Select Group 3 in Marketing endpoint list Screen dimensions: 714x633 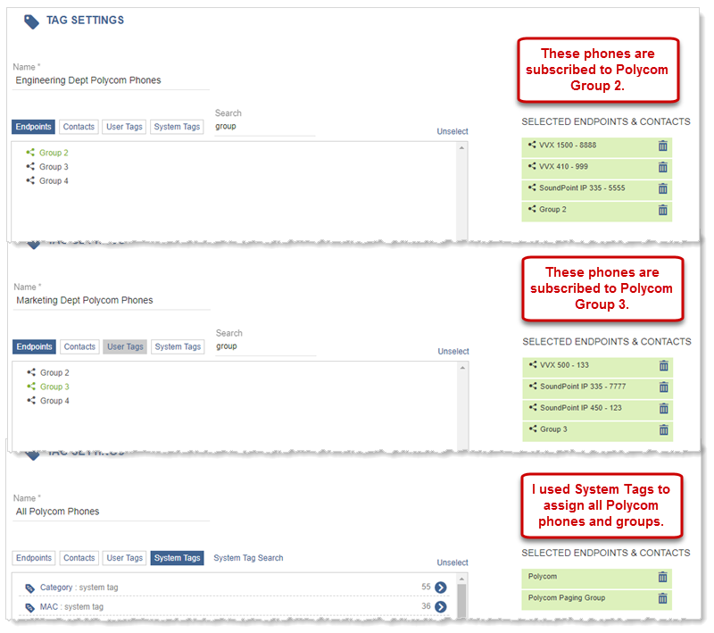pyautogui.click(x=54, y=387)
